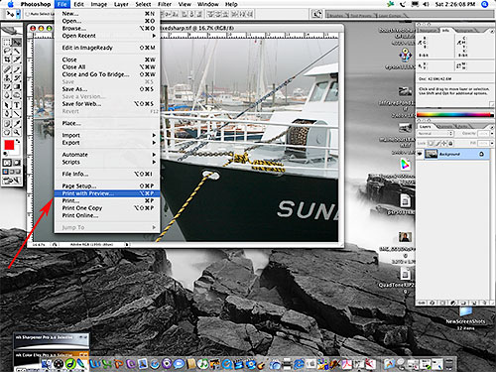This screenshot has width=496, height=372.
Task: Hide the Background layer eye icon
Action: coord(420,154)
